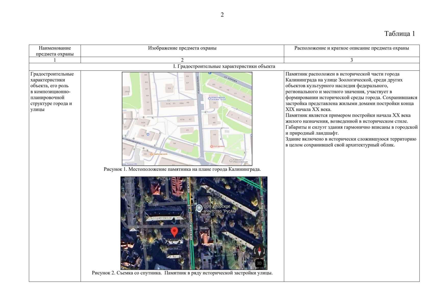
Task: Click the Районный суд label on the map
Action: pyautogui.click(x=130, y=119)
